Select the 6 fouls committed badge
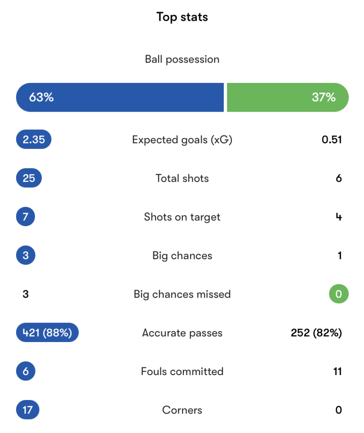Image resolution: width=364 pixels, height=433 pixels. tap(25, 371)
